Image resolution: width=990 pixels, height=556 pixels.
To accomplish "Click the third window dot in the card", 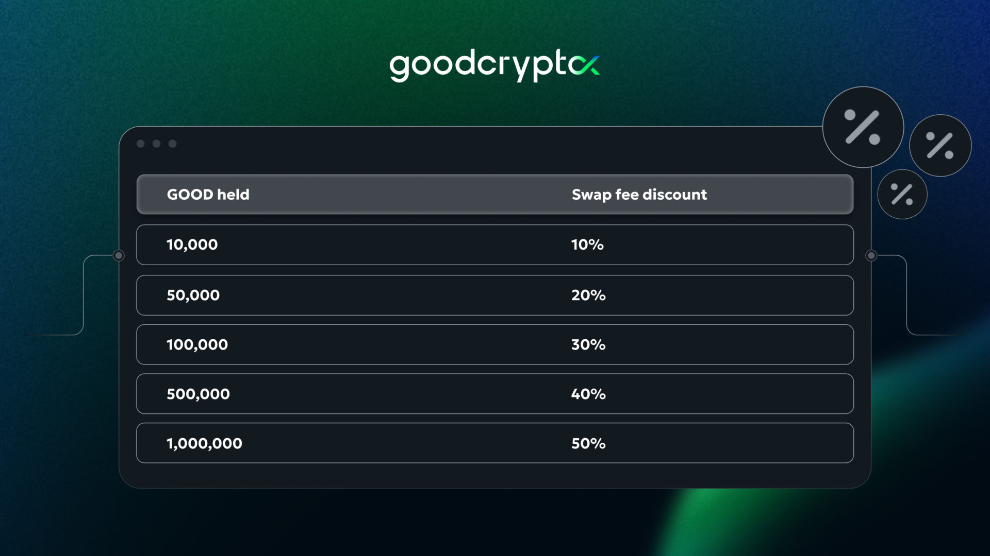I will tap(173, 144).
